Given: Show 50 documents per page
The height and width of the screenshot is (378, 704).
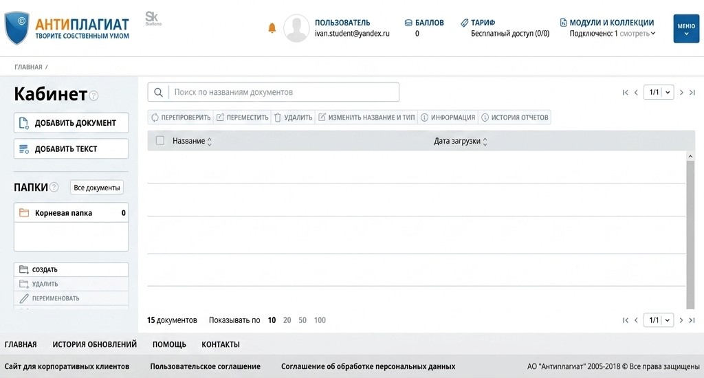Looking at the screenshot, I should [x=302, y=320].
